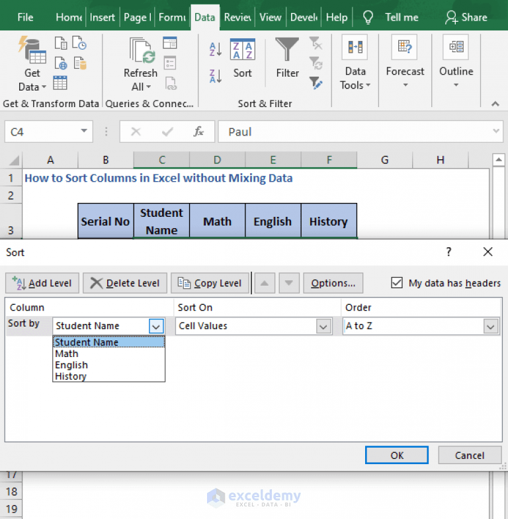Expand the Get Data dropdown arrow

click(44, 87)
